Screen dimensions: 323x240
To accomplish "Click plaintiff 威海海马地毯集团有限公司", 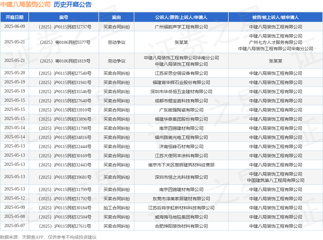I will [181, 217].
